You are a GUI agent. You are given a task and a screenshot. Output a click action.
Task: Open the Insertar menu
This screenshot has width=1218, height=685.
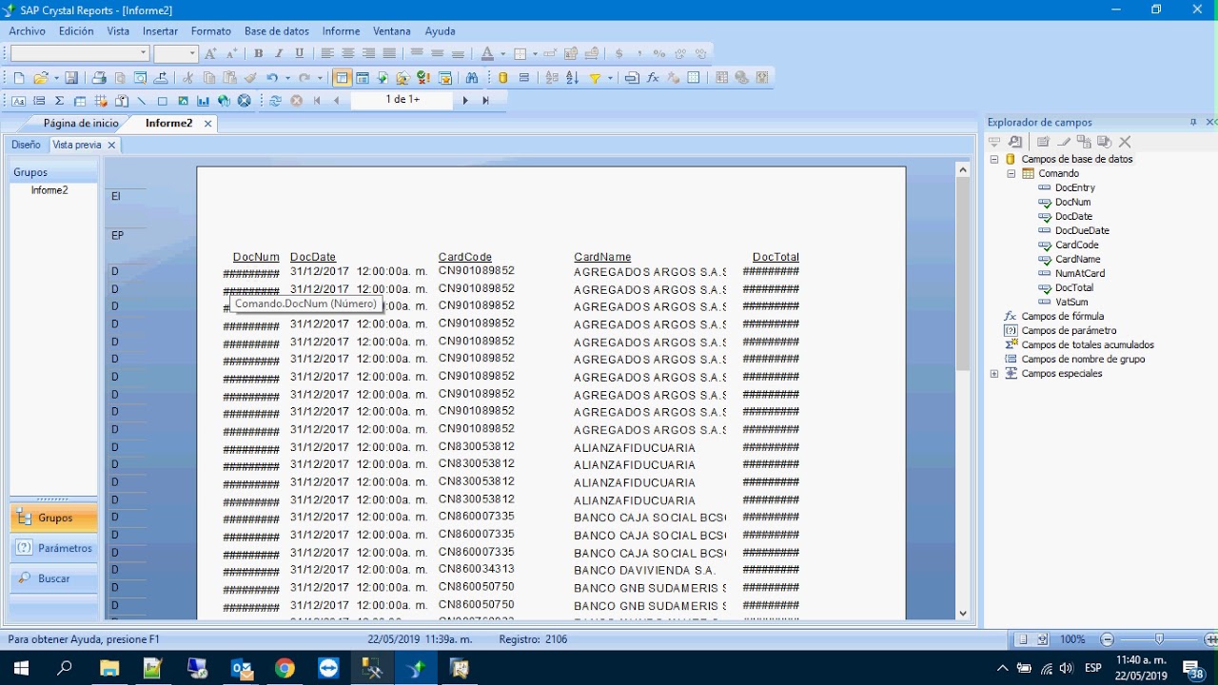160,31
